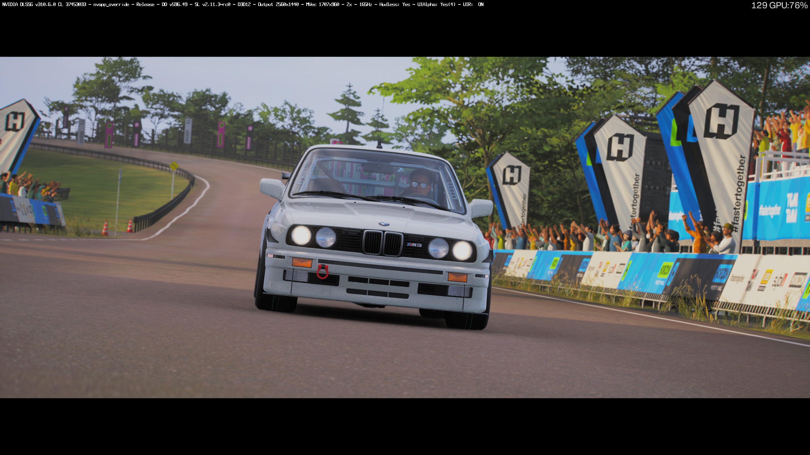Click the MVec 1707x960 overlay text
Screen dimensions: 810x455
[322, 4]
